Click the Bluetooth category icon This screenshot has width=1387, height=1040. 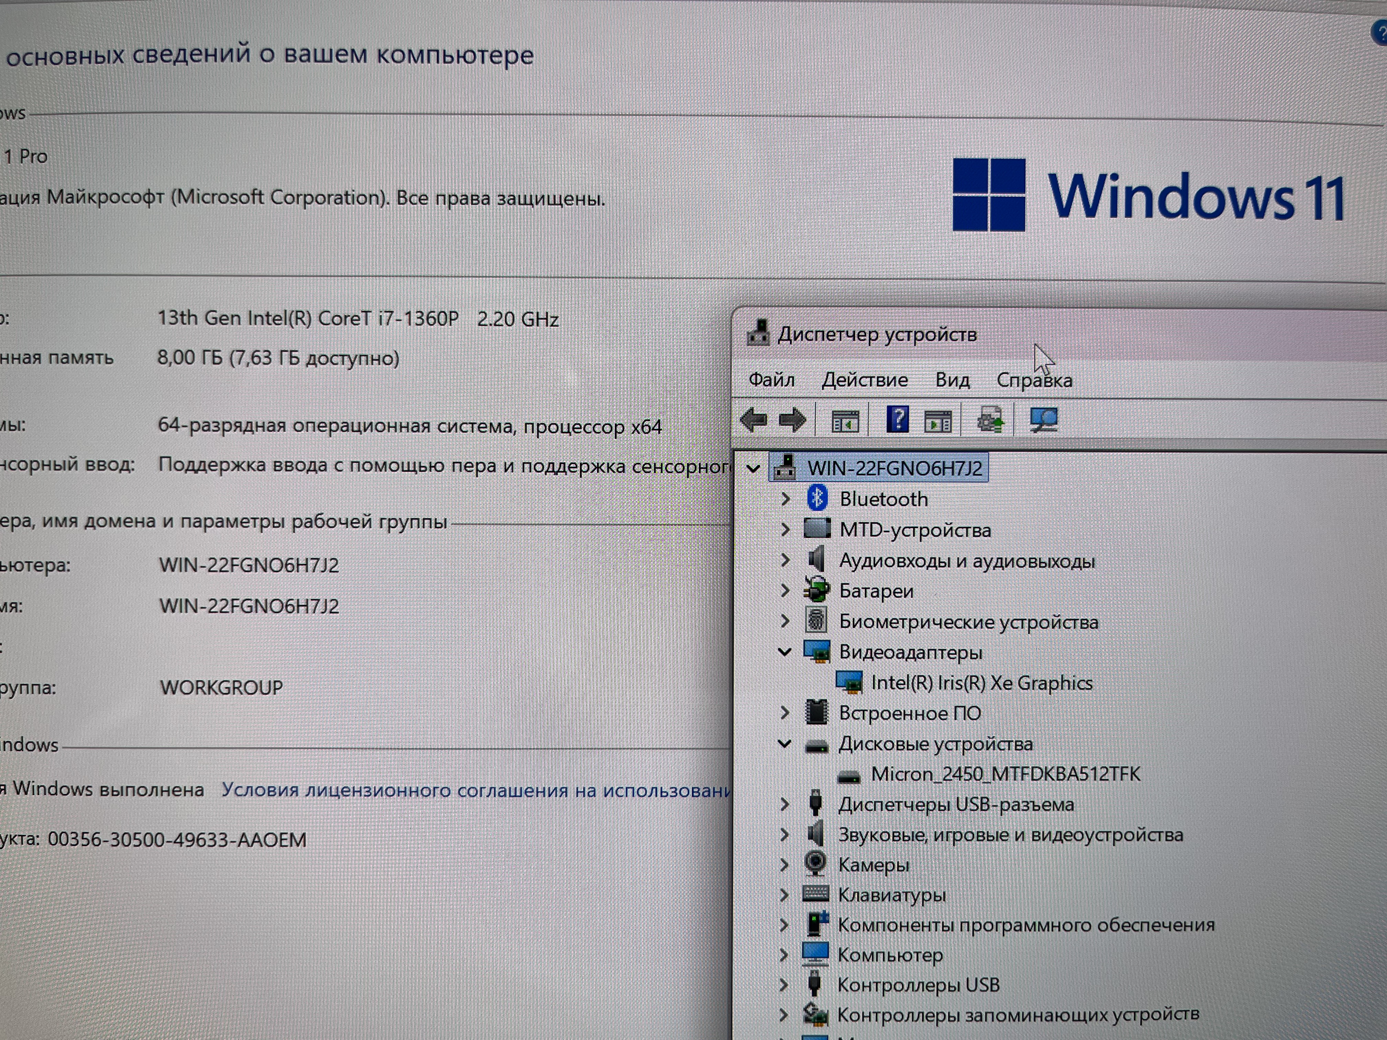(x=816, y=498)
